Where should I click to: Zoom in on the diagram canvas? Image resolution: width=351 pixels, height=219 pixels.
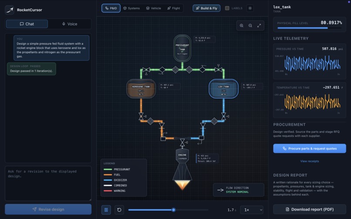point(242,26)
